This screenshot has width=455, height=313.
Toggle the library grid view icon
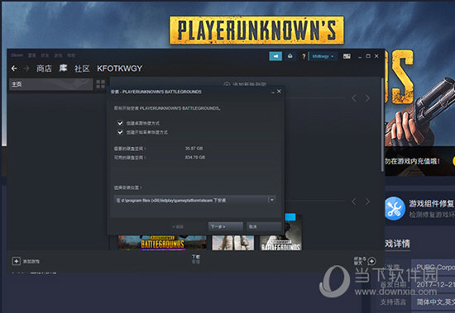[x=100, y=84]
